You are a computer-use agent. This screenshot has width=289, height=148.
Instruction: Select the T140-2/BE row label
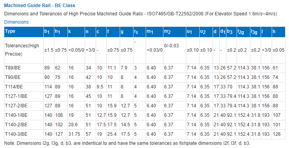[x=16, y=125]
